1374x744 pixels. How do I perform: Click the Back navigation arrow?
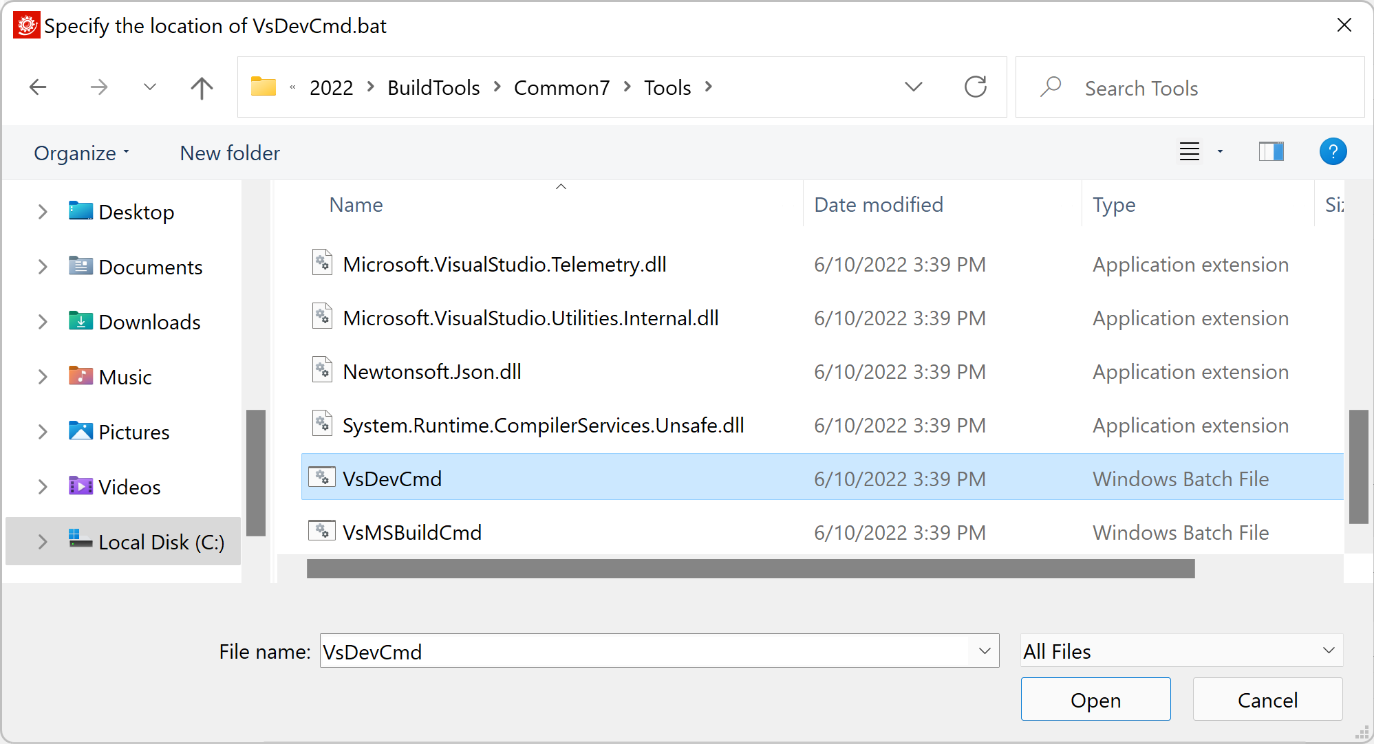pyautogui.click(x=39, y=87)
